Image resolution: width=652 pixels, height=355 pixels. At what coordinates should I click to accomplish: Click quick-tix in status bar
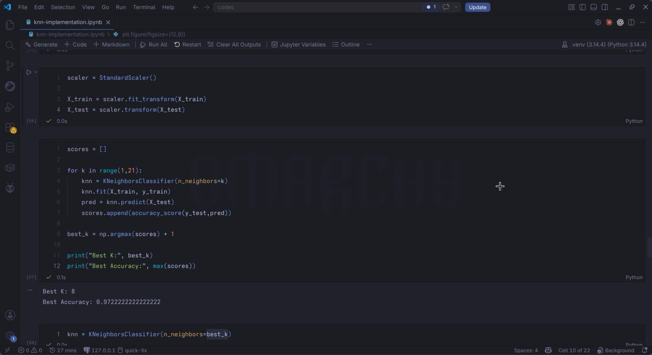point(133,351)
